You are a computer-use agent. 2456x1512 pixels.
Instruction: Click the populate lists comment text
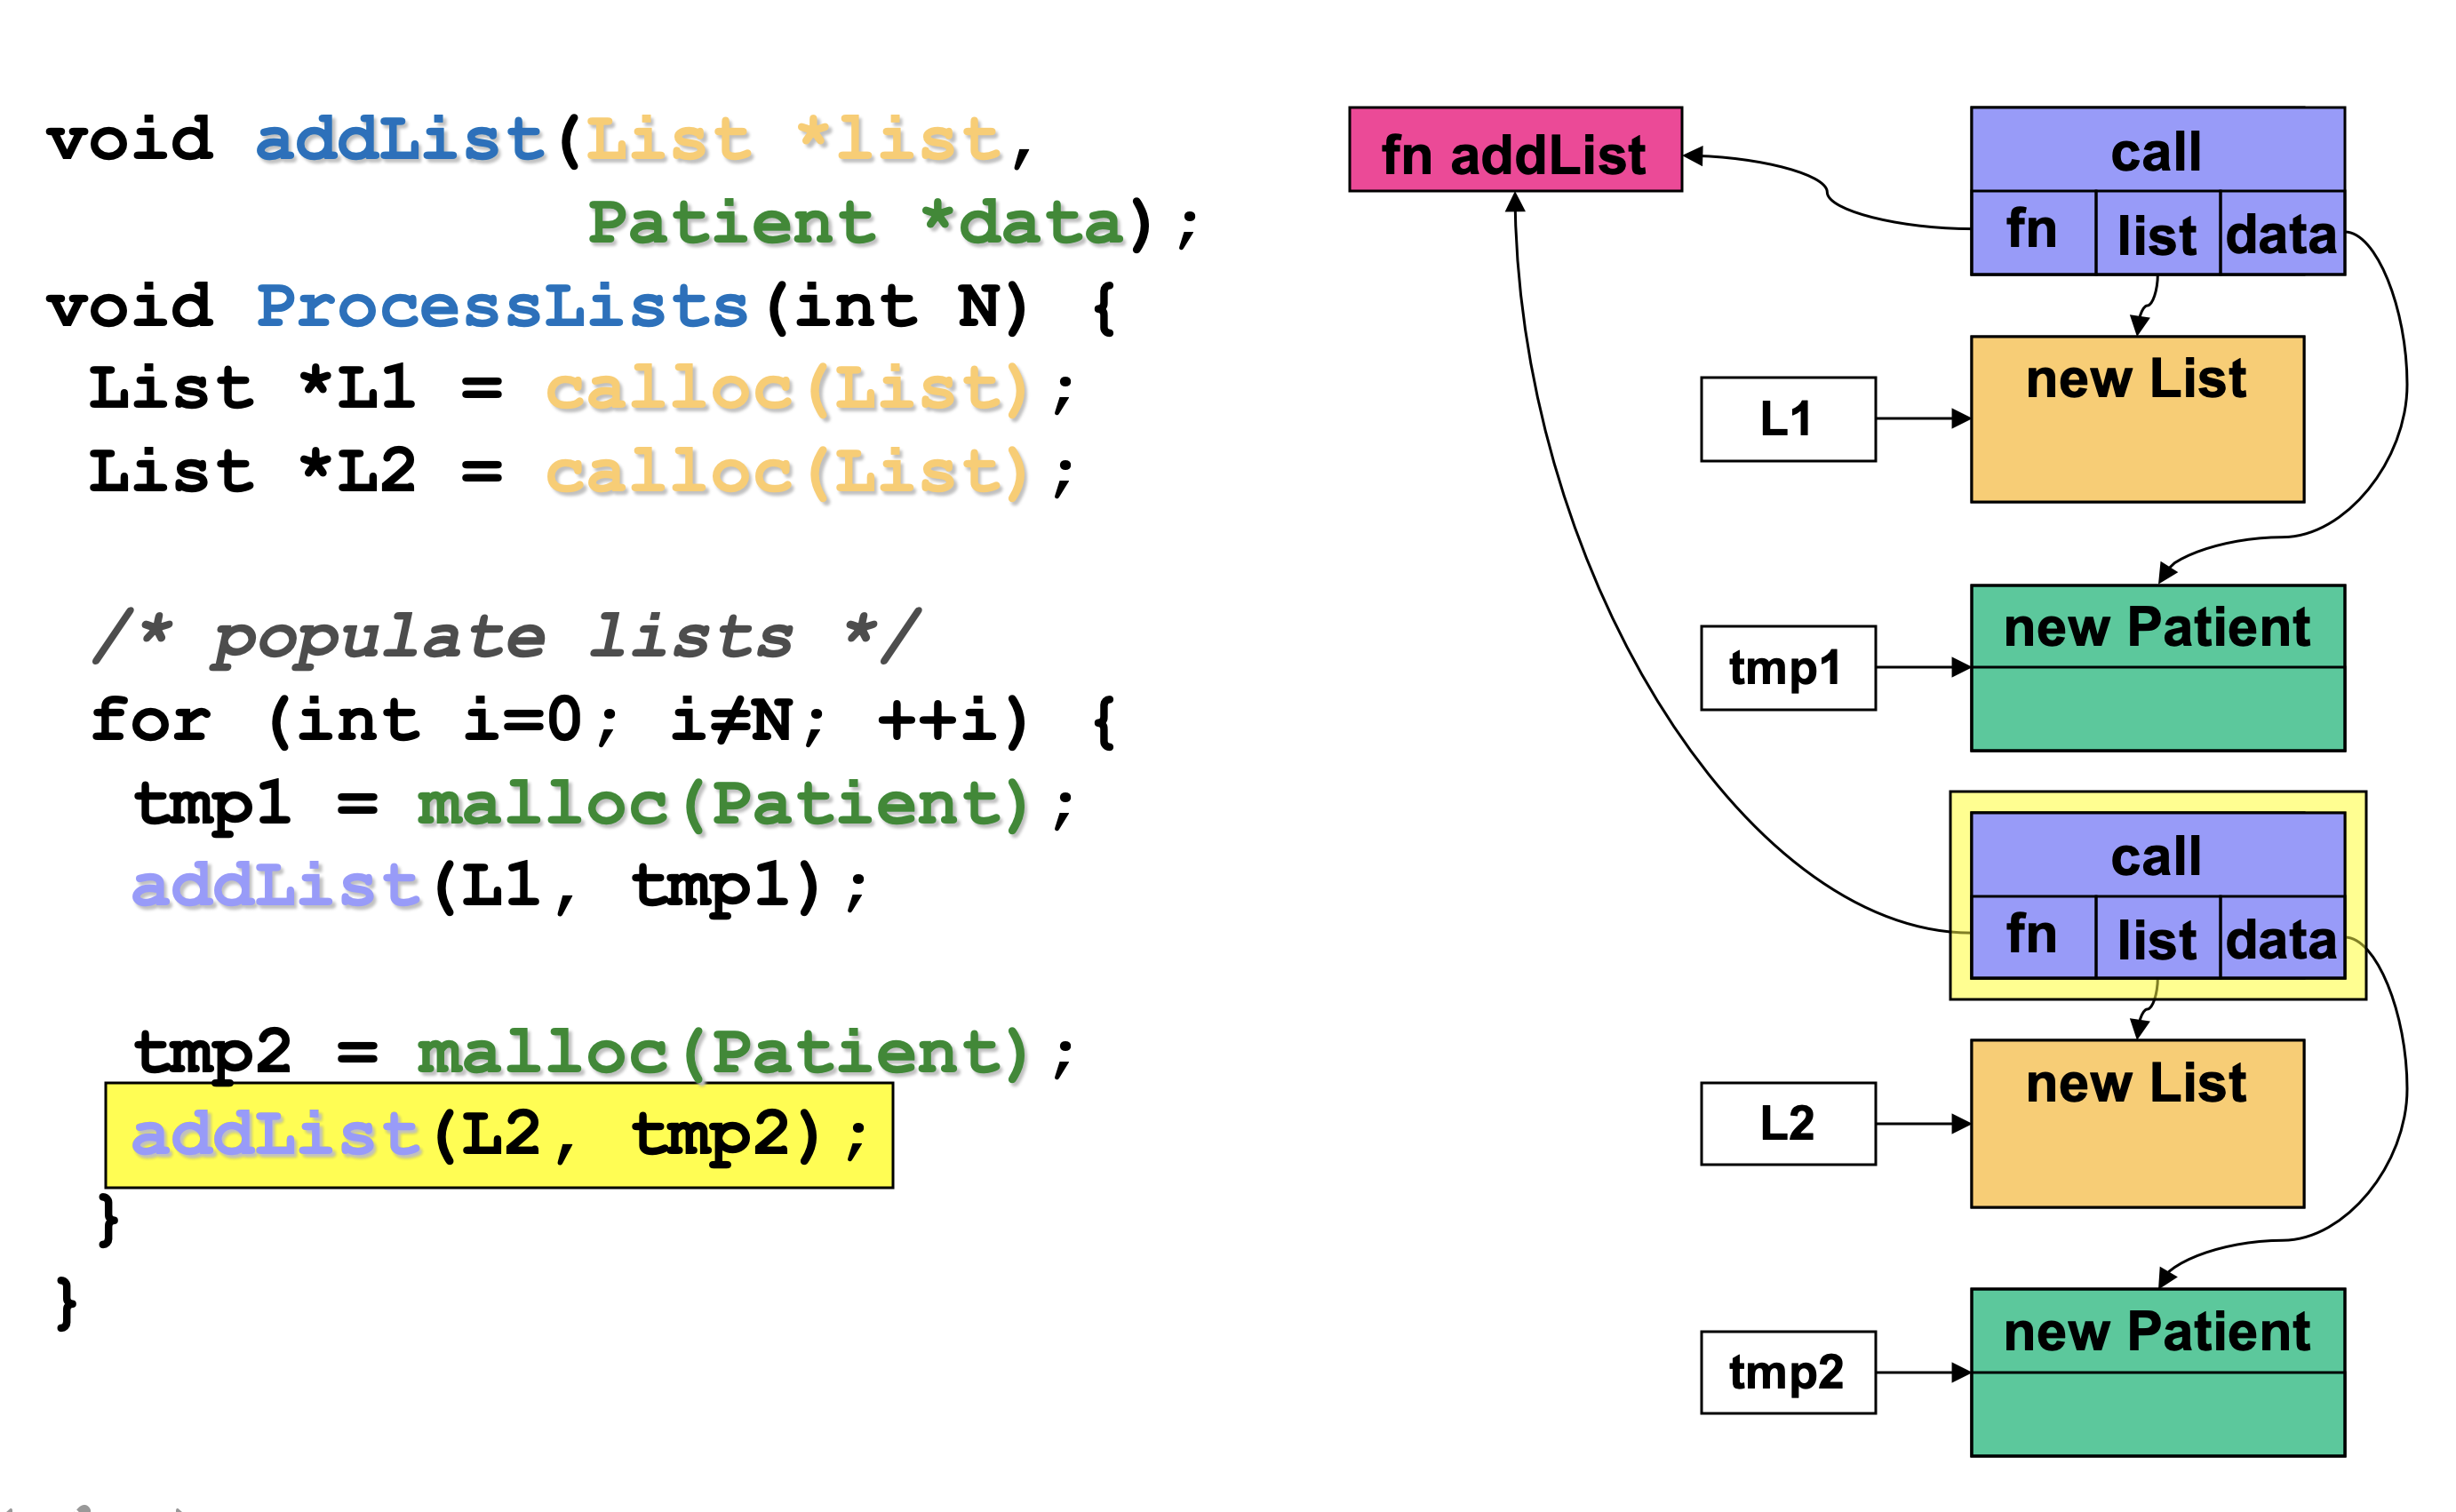click(505, 636)
